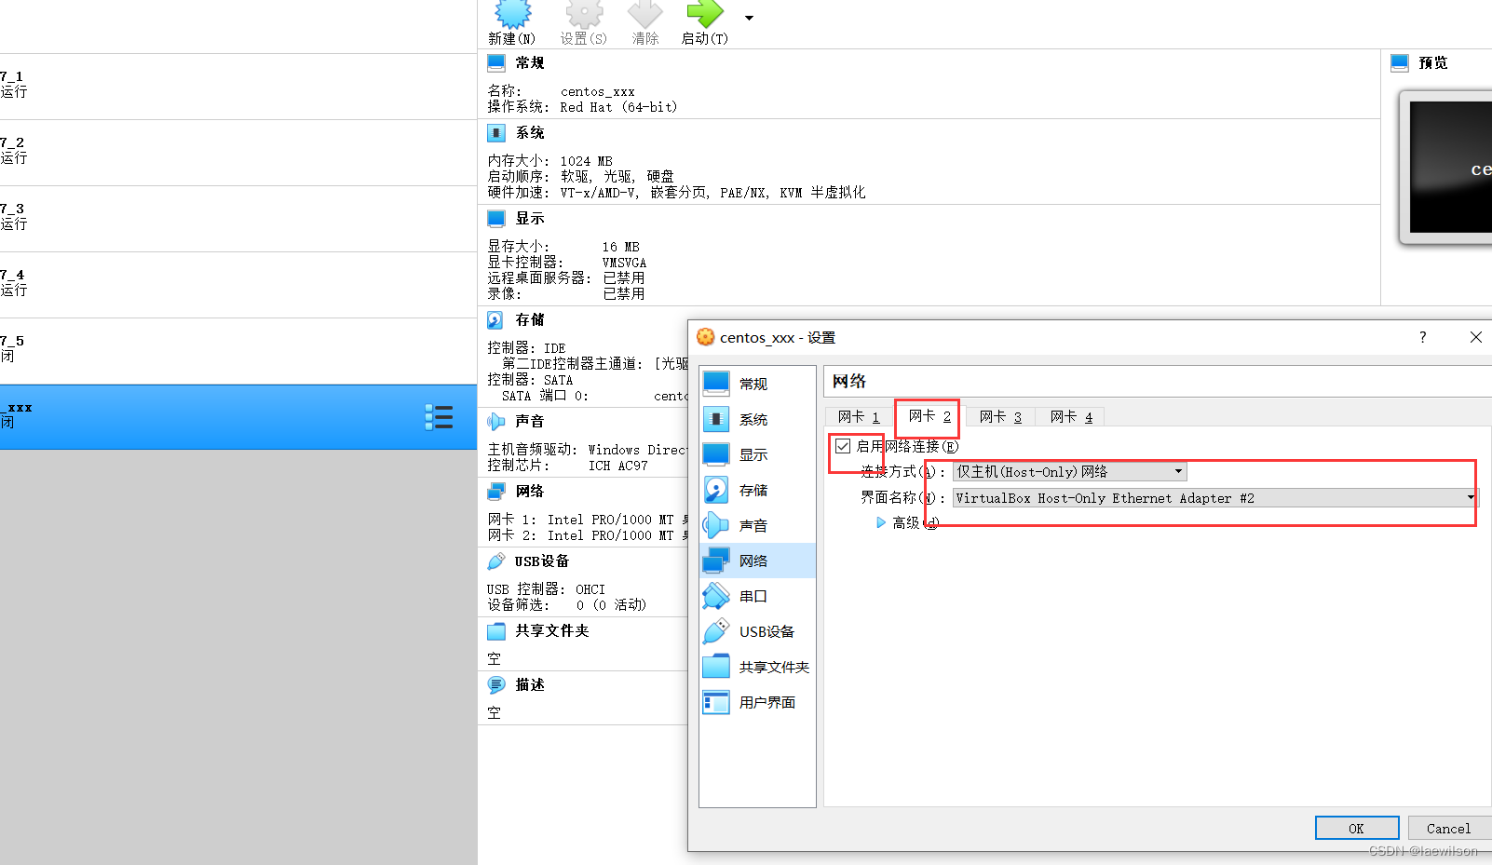Select the VM ending in 7_5 in list
The height and width of the screenshot is (865, 1492).
(238, 350)
